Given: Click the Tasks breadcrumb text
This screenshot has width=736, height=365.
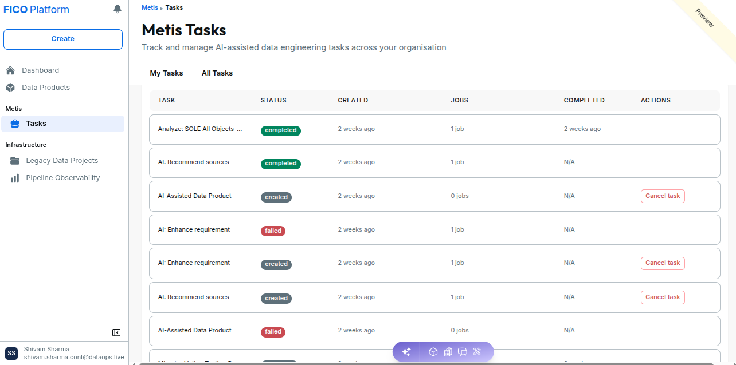Looking at the screenshot, I should pyautogui.click(x=174, y=7).
